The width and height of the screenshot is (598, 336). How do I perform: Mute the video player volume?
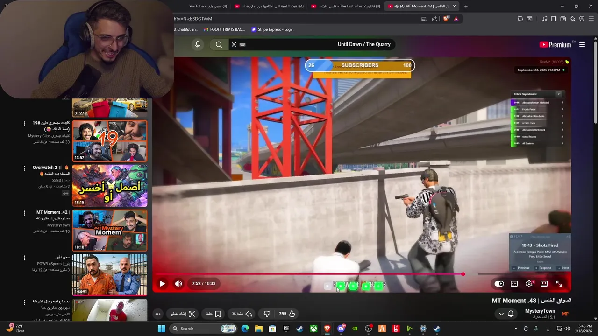point(178,283)
